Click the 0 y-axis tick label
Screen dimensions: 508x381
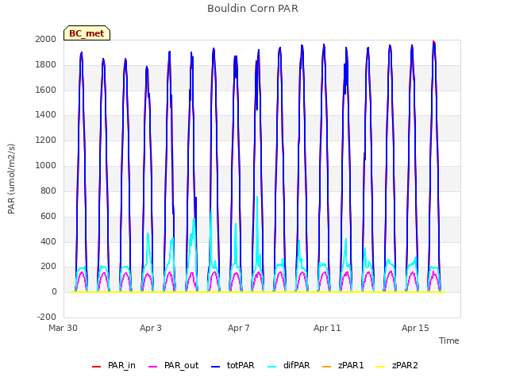point(54,291)
